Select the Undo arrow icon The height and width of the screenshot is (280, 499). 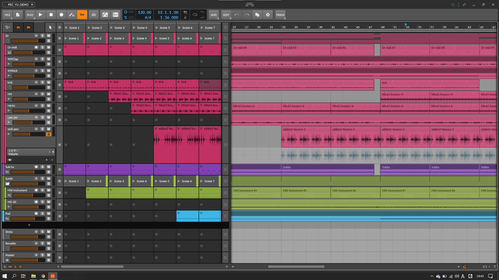point(236,15)
